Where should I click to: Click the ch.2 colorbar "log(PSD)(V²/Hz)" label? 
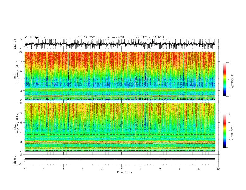coord(233,132)
